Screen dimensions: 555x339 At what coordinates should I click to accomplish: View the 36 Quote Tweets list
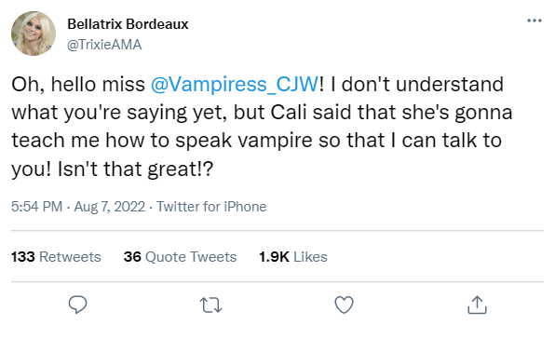click(180, 256)
